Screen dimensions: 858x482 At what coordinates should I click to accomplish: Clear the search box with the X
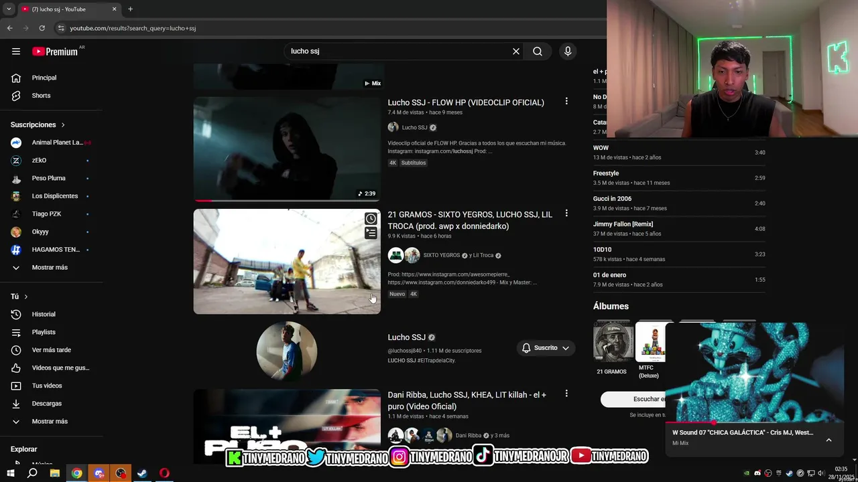pos(516,51)
